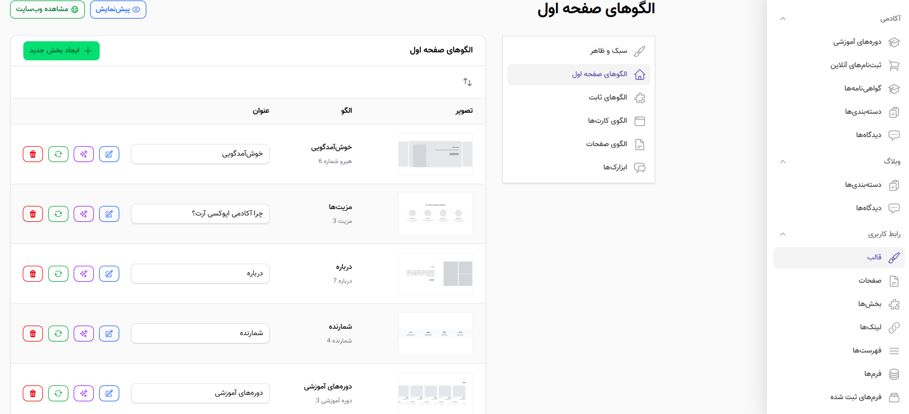
Task: Open فهرست‌ها in the sidebar
Action: point(839,351)
